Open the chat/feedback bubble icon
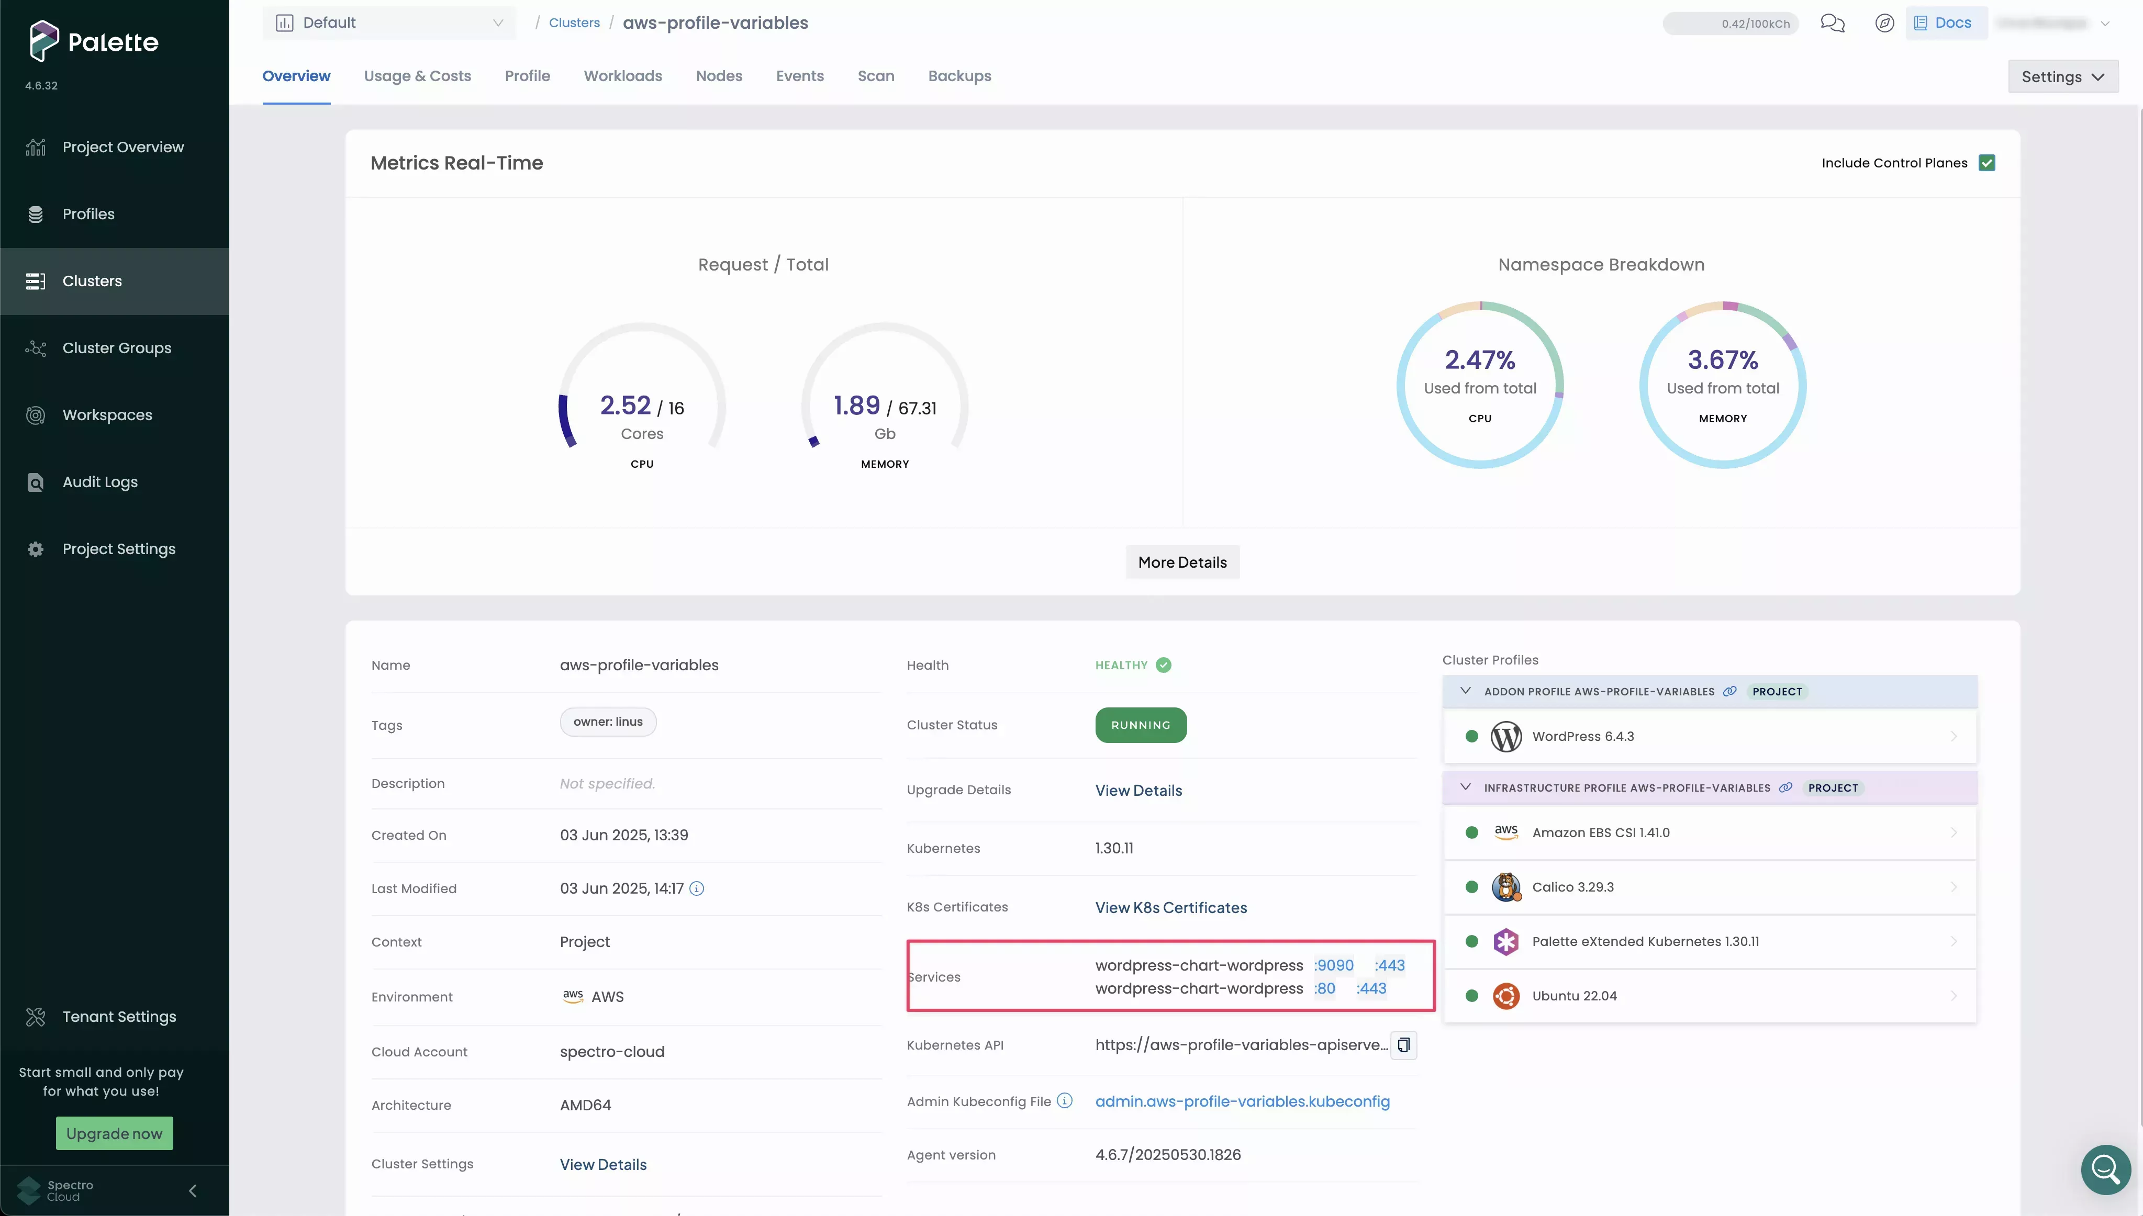This screenshot has height=1216, width=2143. point(1833,22)
